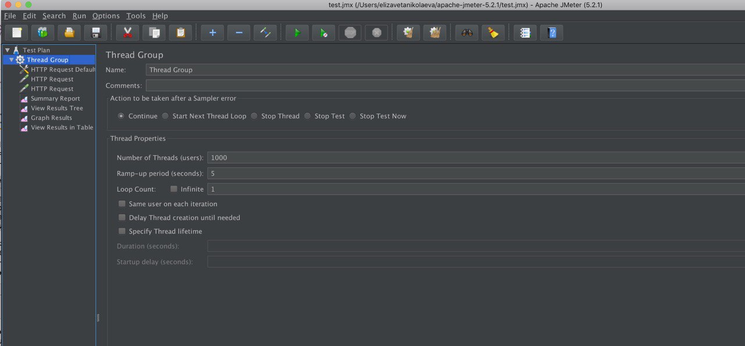Expand all nodes with plus icon
745x346 pixels.
[212, 33]
